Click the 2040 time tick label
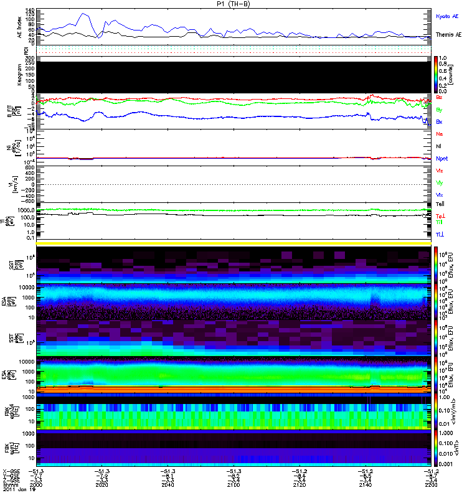467x498 pixels. click(x=167, y=485)
